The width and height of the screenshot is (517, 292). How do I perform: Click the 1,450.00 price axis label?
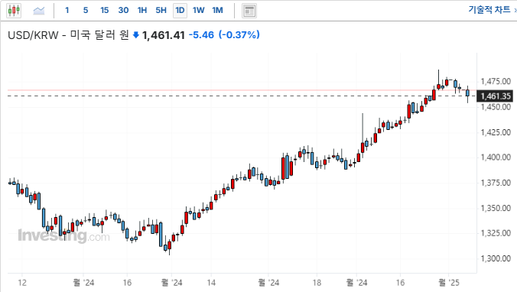(496, 107)
